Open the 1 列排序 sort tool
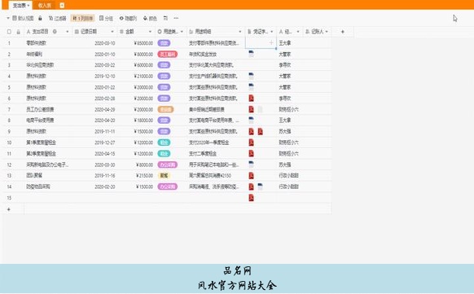This screenshot has height=294, width=474. coord(83,19)
